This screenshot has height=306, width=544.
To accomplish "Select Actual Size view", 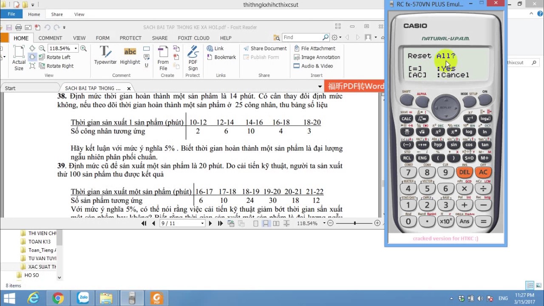I will 19,58.
